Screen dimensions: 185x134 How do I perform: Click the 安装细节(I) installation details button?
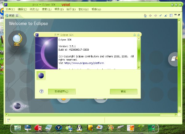62,91
